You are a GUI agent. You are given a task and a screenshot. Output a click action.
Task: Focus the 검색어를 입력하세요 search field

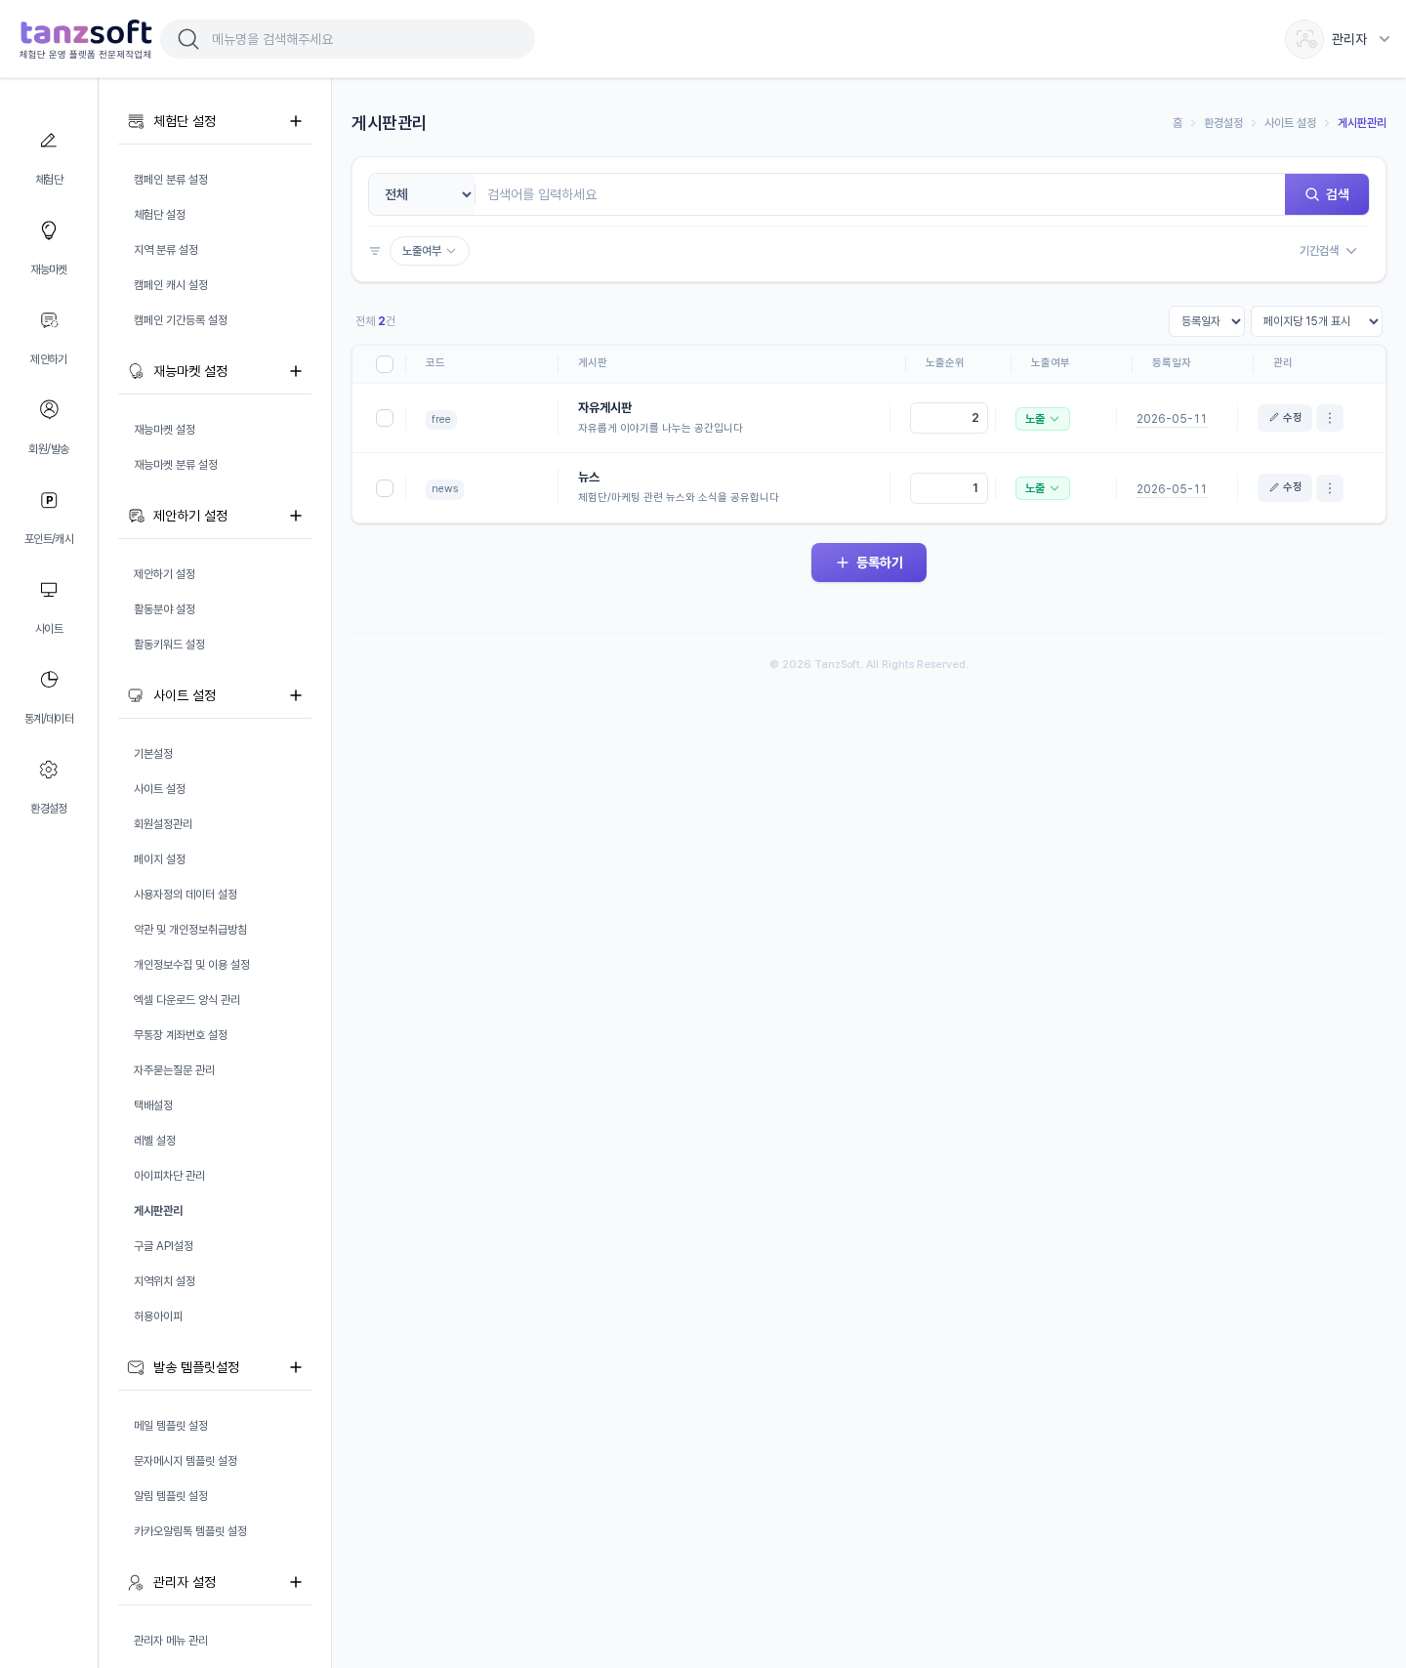point(880,194)
